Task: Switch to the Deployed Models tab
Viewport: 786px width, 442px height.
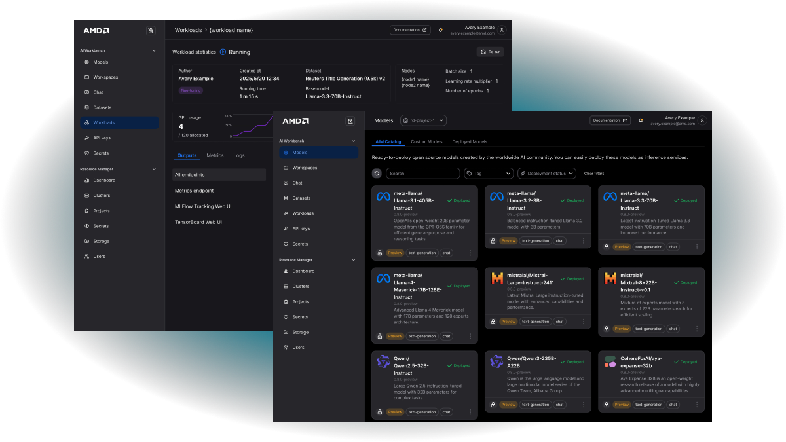Action: click(470, 142)
